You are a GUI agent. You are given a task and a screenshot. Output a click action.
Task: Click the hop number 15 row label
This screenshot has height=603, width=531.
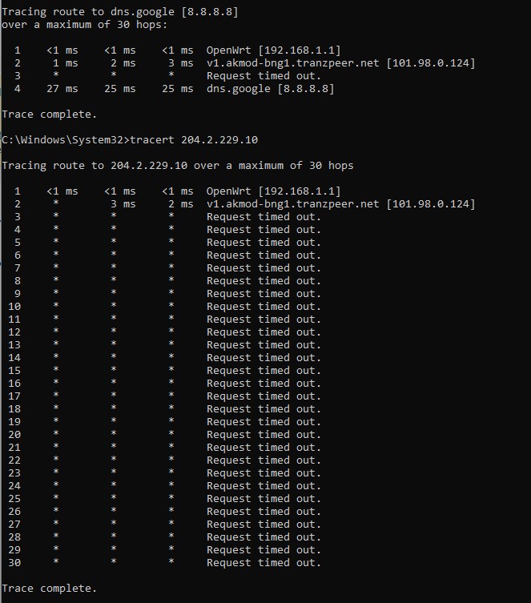coord(14,370)
